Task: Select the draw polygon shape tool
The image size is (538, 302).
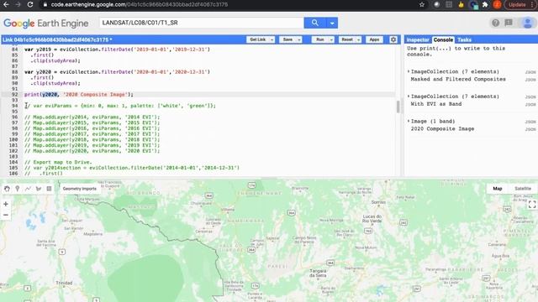Action: pyautogui.click(x=39, y=189)
